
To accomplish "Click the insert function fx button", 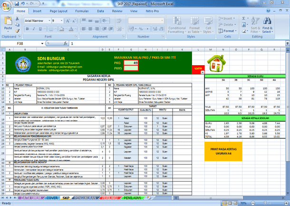I will (x=65, y=43).
